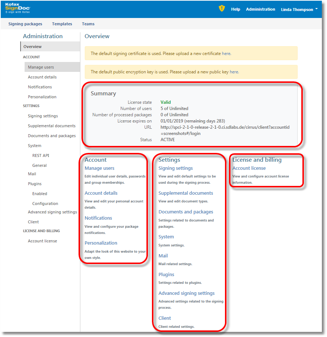Switch to the Signing packages tab
Screen dimensions: 327x337
(25, 24)
